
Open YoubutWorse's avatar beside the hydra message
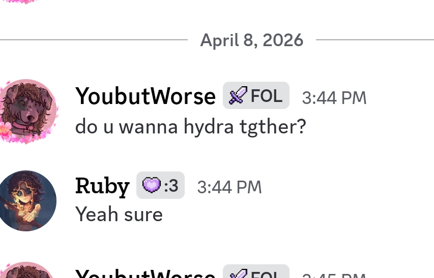(x=27, y=109)
